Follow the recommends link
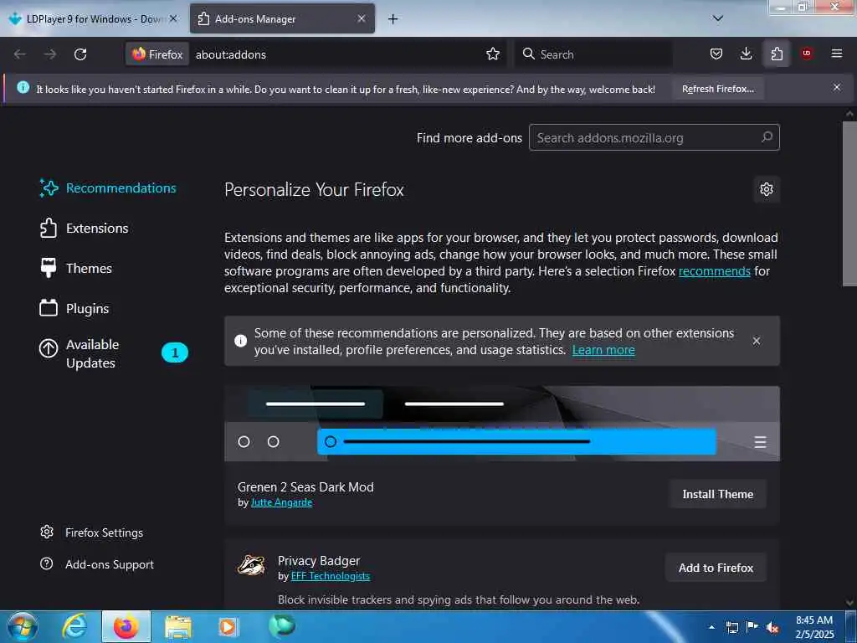Viewport: 857px width, 643px height. [x=715, y=271]
